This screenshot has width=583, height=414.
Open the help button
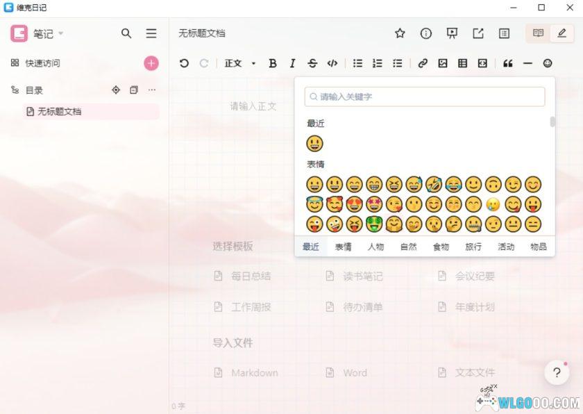(x=557, y=372)
